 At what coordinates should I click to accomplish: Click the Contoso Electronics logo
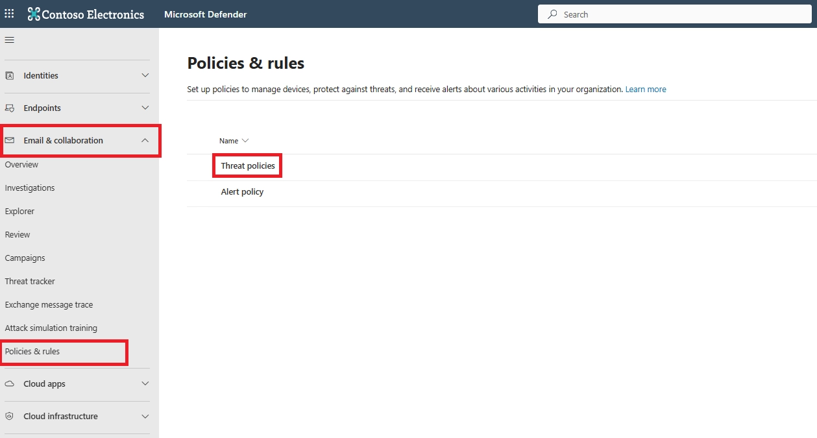point(85,14)
